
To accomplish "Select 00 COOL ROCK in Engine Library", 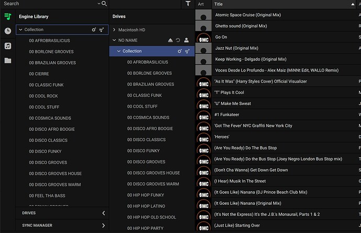I will click(x=43, y=96).
